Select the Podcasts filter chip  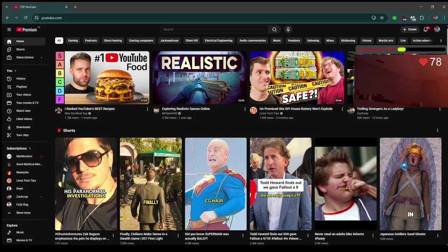click(x=91, y=41)
